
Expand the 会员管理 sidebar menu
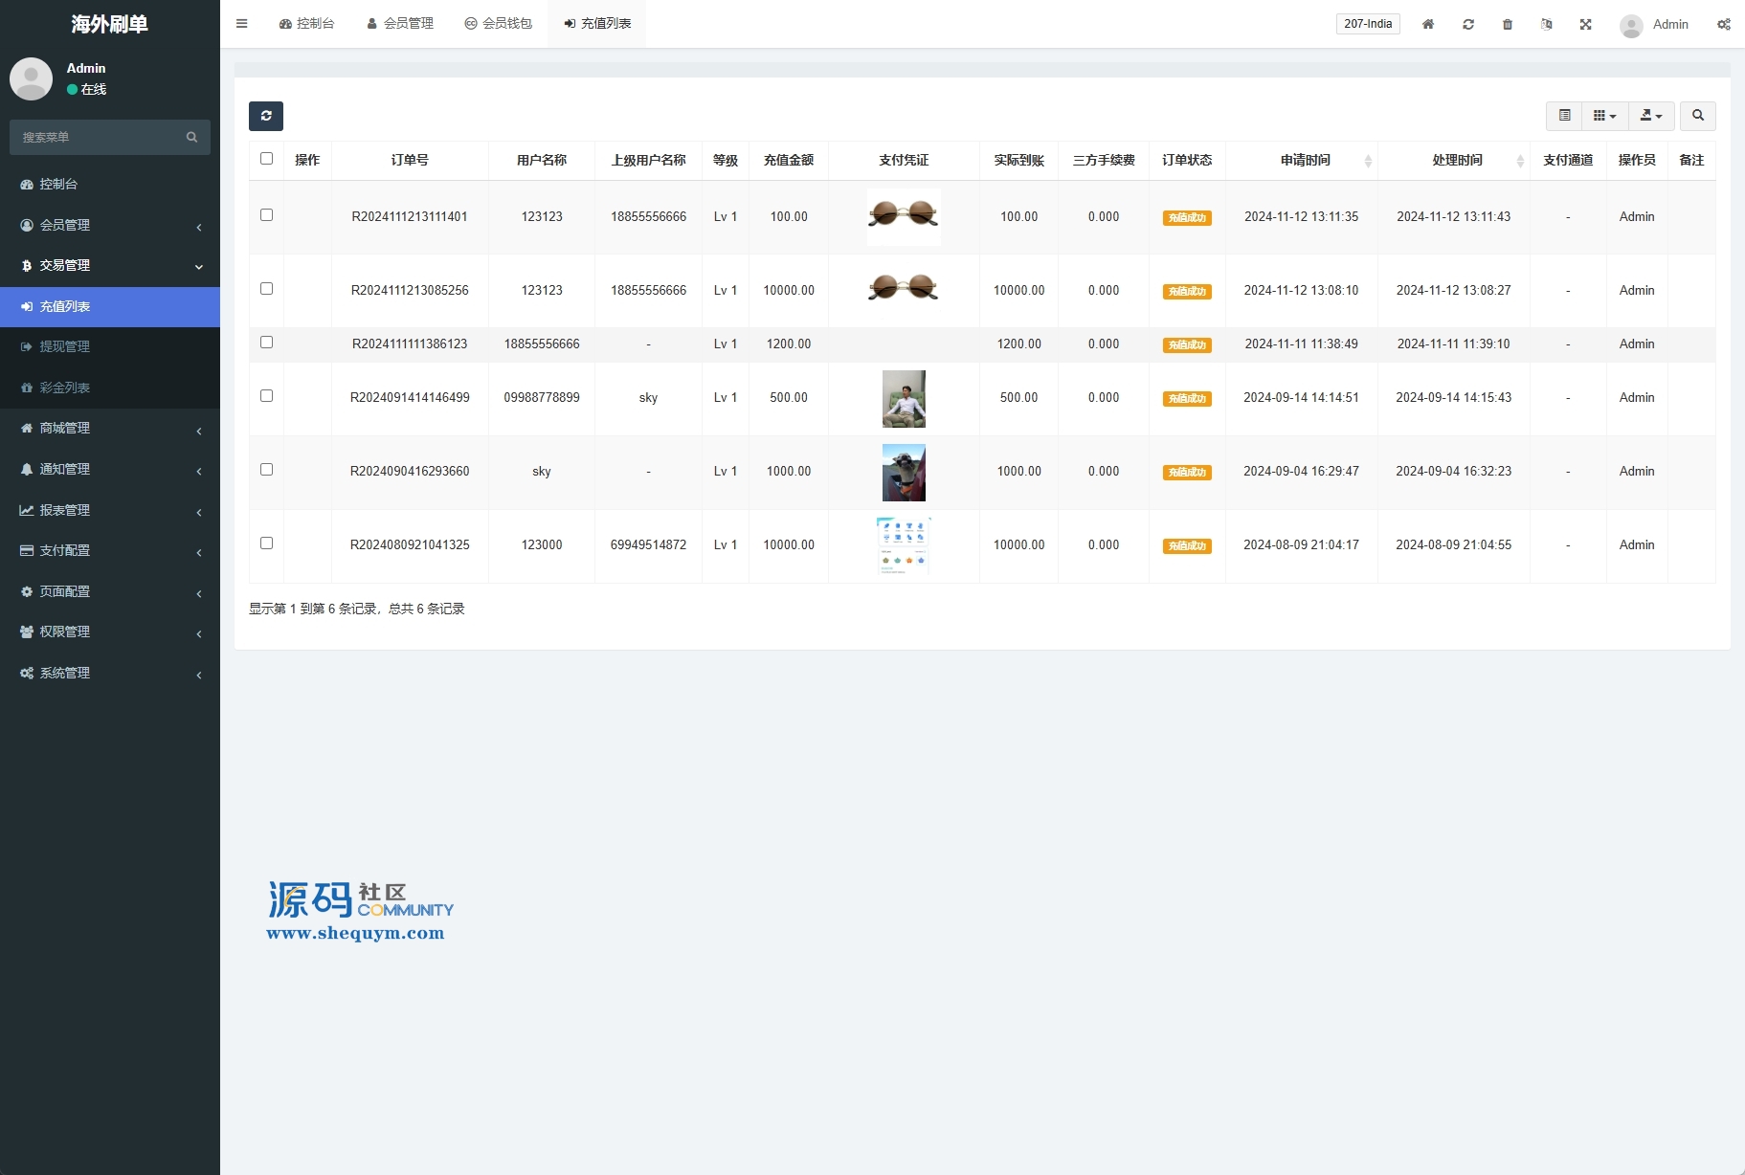(110, 225)
